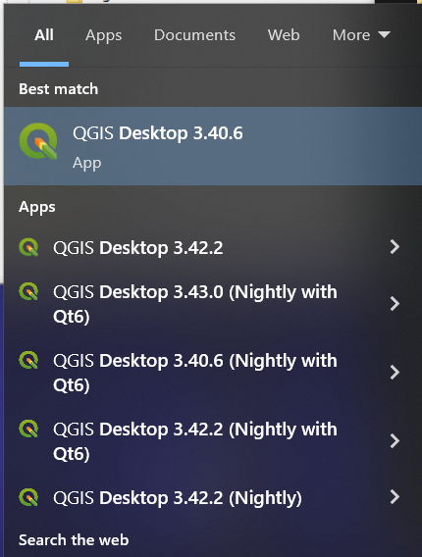Expand chevron for QGIS 3.42.2 (Nightly)
This screenshot has height=557, width=422.
tap(395, 497)
